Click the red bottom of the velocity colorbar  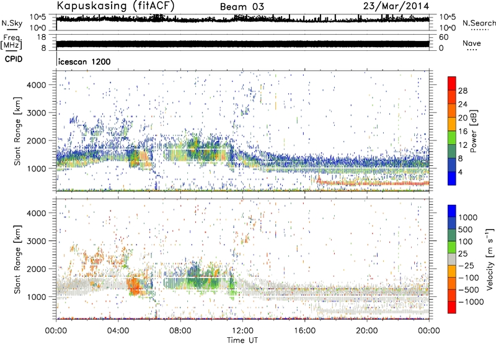click(452, 307)
